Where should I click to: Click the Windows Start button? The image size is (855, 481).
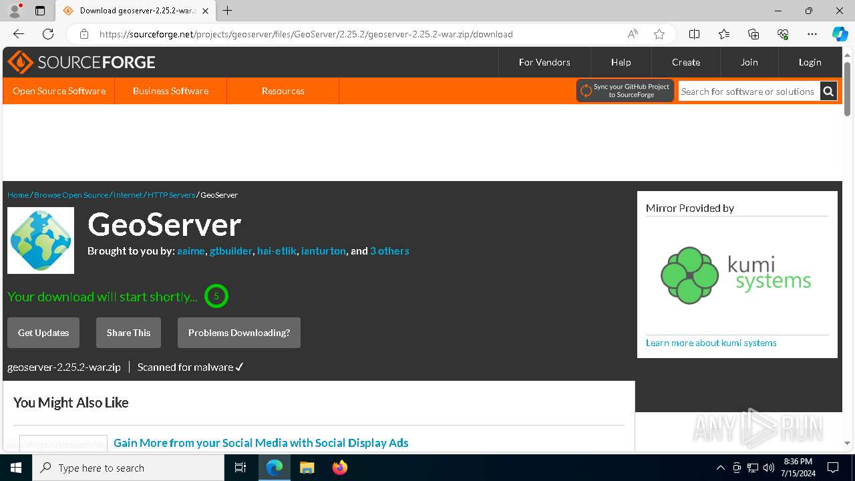[16, 468]
